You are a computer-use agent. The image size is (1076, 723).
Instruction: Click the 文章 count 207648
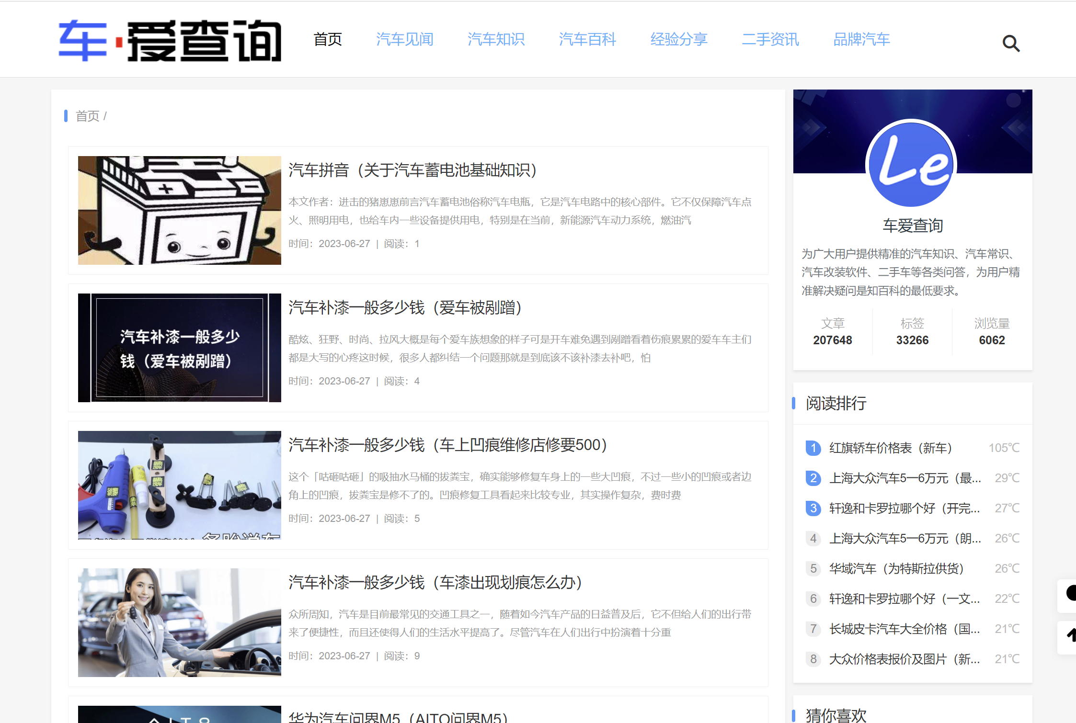click(x=833, y=340)
